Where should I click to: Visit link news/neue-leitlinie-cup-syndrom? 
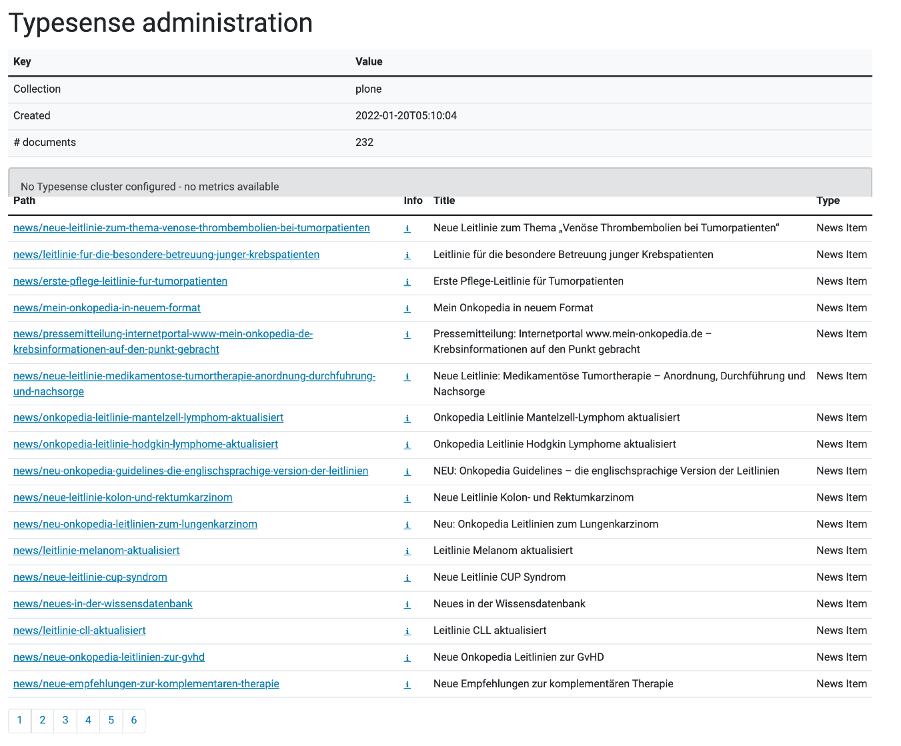[x=90, y=577]
